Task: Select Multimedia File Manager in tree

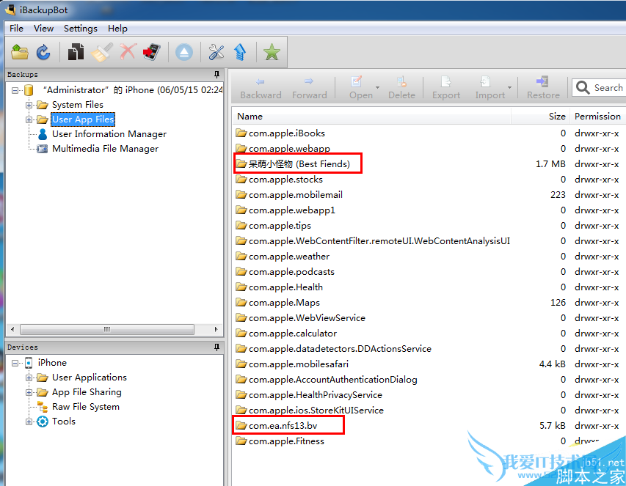Action: pos(105,149)
